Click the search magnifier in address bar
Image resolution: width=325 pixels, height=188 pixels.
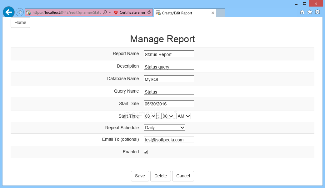(x=105, y=12)
